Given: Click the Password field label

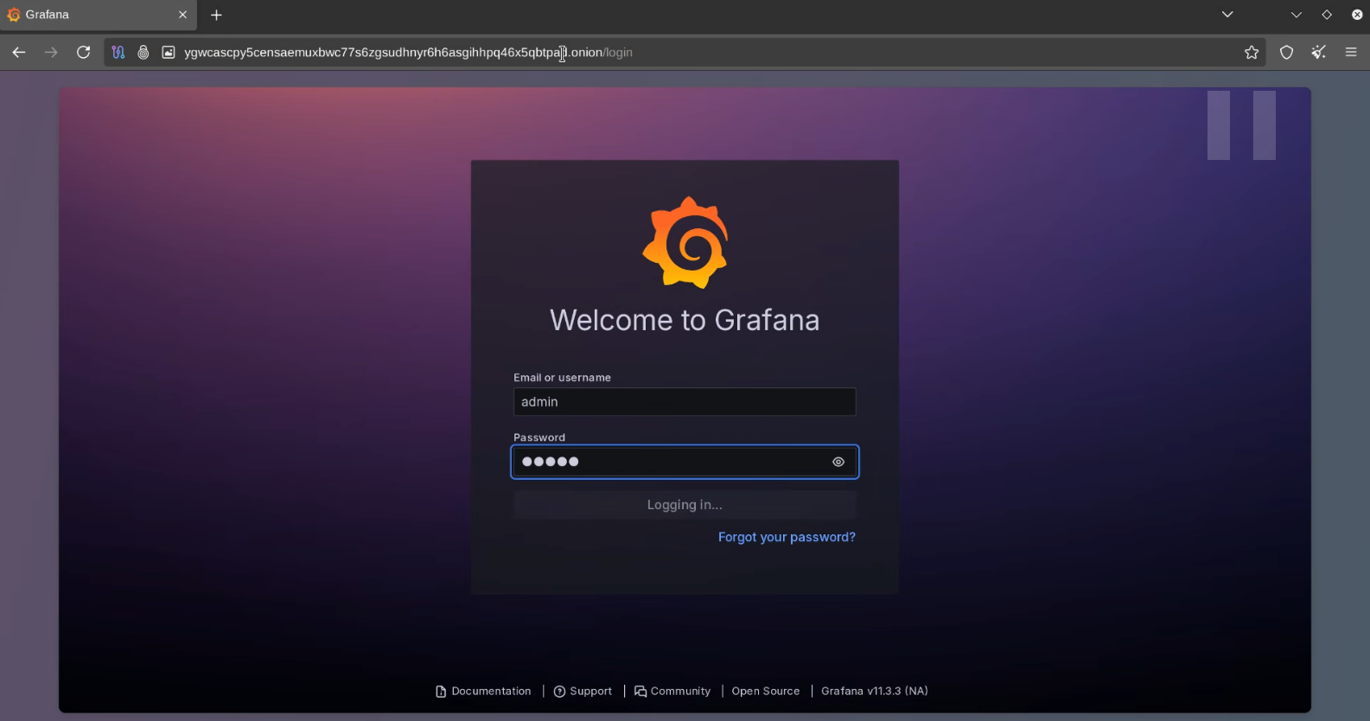Looking at the screenshot, I should click(x=539, y=437).
